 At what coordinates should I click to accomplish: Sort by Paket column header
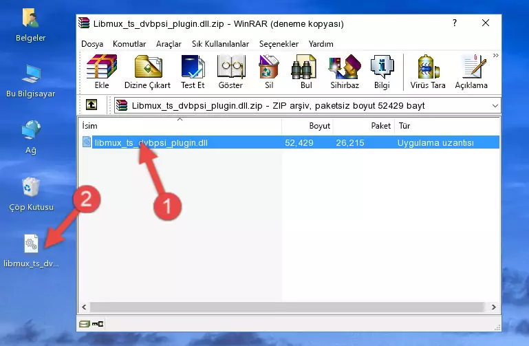coord(364,126)
